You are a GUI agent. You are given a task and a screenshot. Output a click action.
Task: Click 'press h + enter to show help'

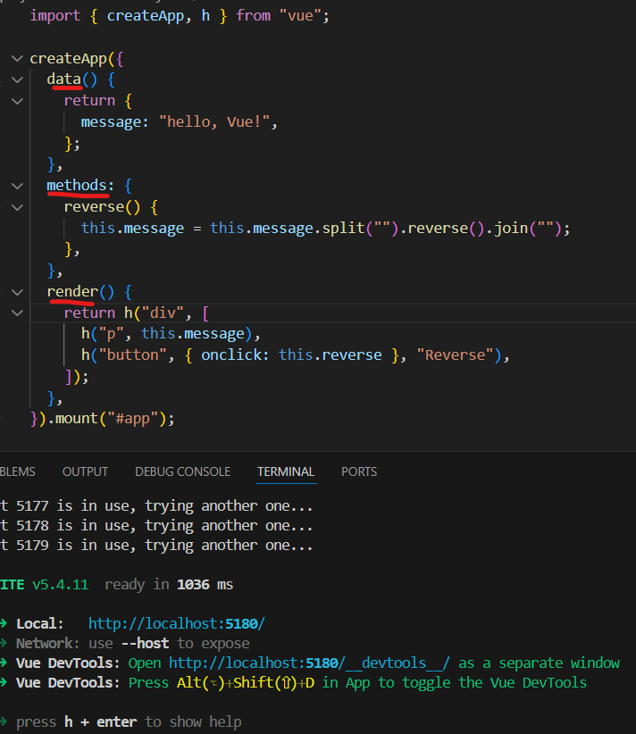pyautogui.click(x=129, y=721)
